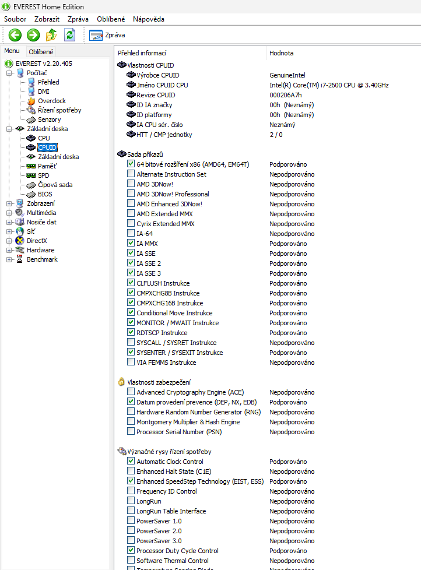Toggle the Datum provedení prevence checkbox
This screenshot has height=570, width=421.
131,402
